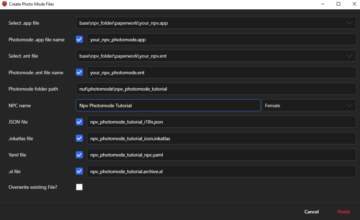Click the your_npv_photomode.app text field
The width and height of the screenshot is (360, 220).
click(x=221, y=40)
